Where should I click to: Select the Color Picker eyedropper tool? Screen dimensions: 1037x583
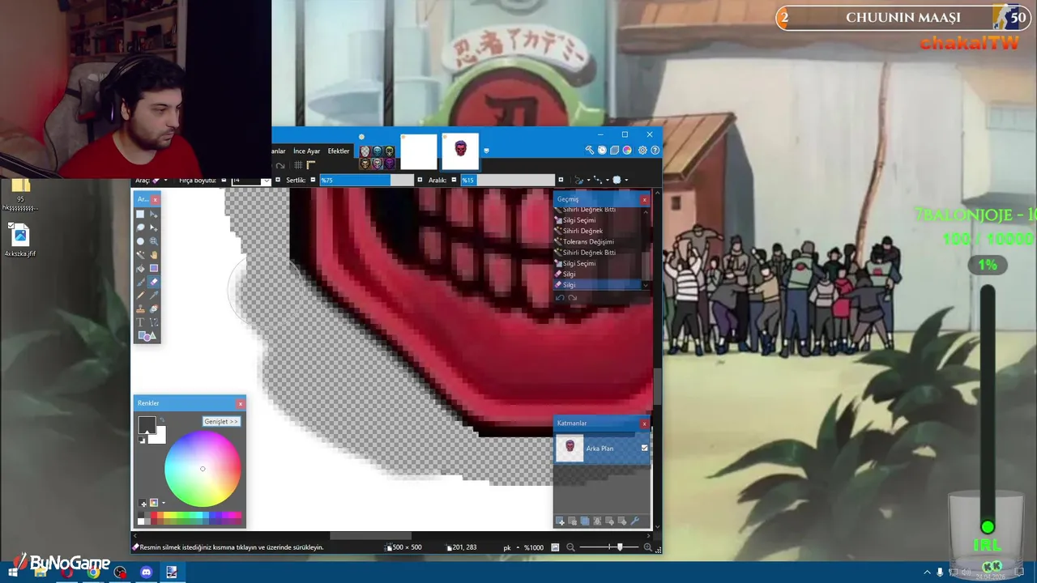click(x=154, y=296)
